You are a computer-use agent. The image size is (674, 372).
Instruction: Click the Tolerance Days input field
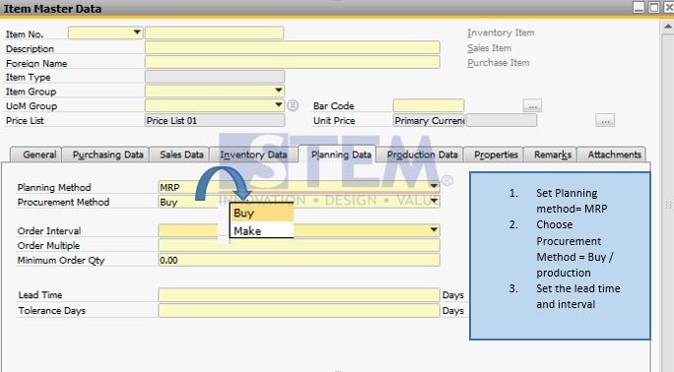point(300,311)
